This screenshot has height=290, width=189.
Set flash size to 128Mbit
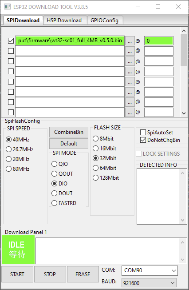pos(106,178)
